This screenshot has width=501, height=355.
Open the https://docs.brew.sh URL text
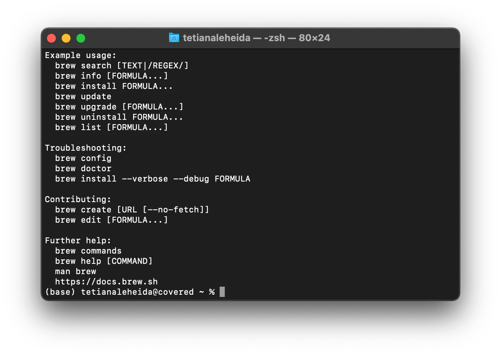pyautogui.click(x=106, y=282)
